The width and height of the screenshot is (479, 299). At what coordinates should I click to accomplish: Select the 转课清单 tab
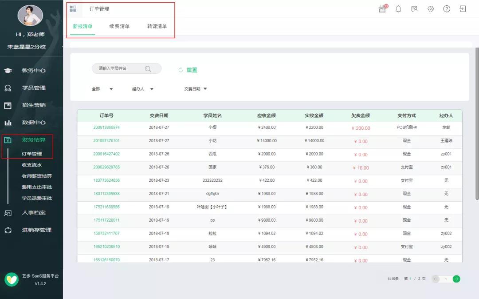(157, 26)
